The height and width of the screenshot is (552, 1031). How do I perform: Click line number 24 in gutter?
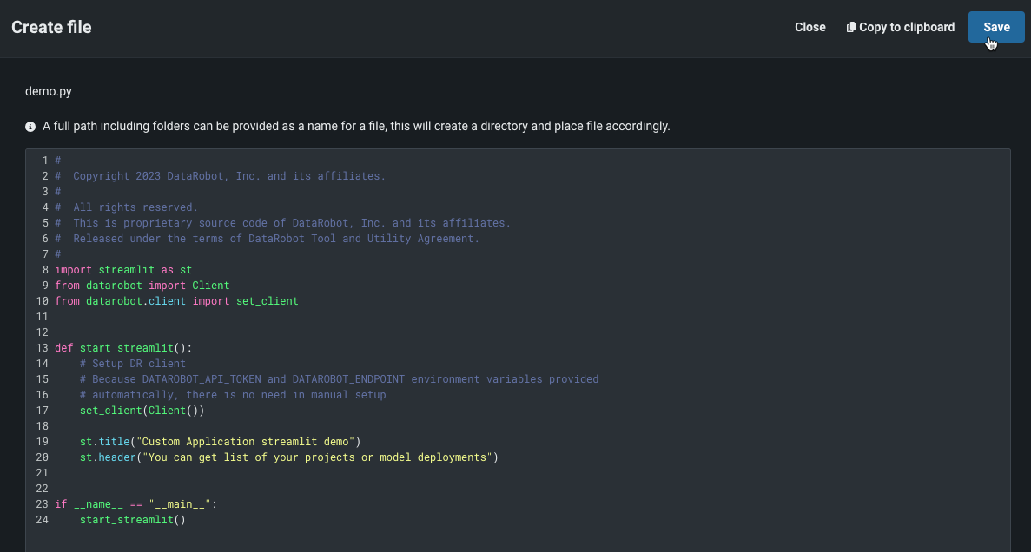pos(42,520)
